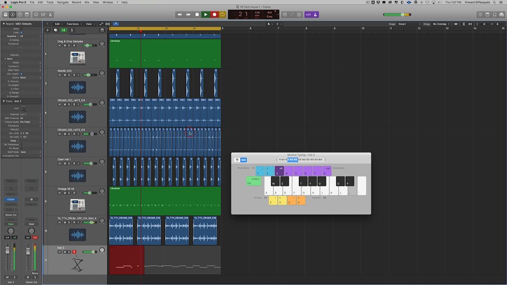507x285 pixels.
Task: Toggle the Inspector button in the control bar
Action: 13,15
